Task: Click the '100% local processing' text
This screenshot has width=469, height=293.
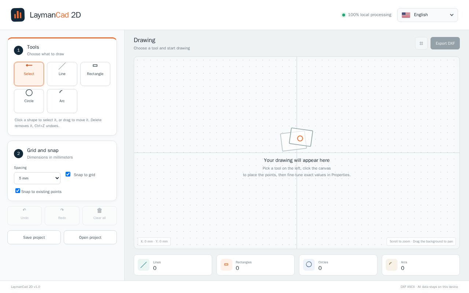Action: click(370, 15)
